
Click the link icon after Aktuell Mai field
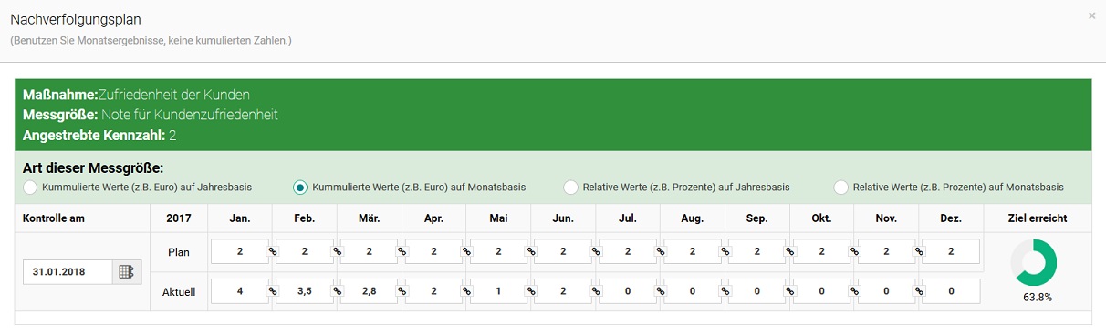click(531, 291)
